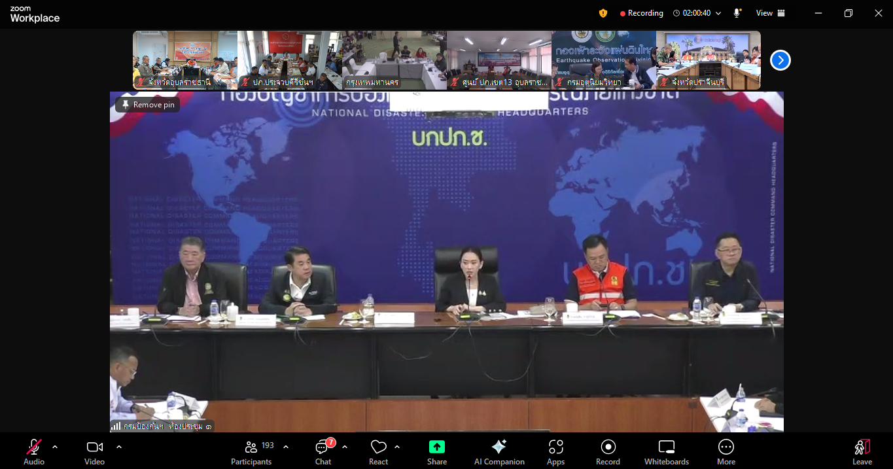
Task: Open the React emoji menu
Action: pyautogui.click(x=378, y=451)
